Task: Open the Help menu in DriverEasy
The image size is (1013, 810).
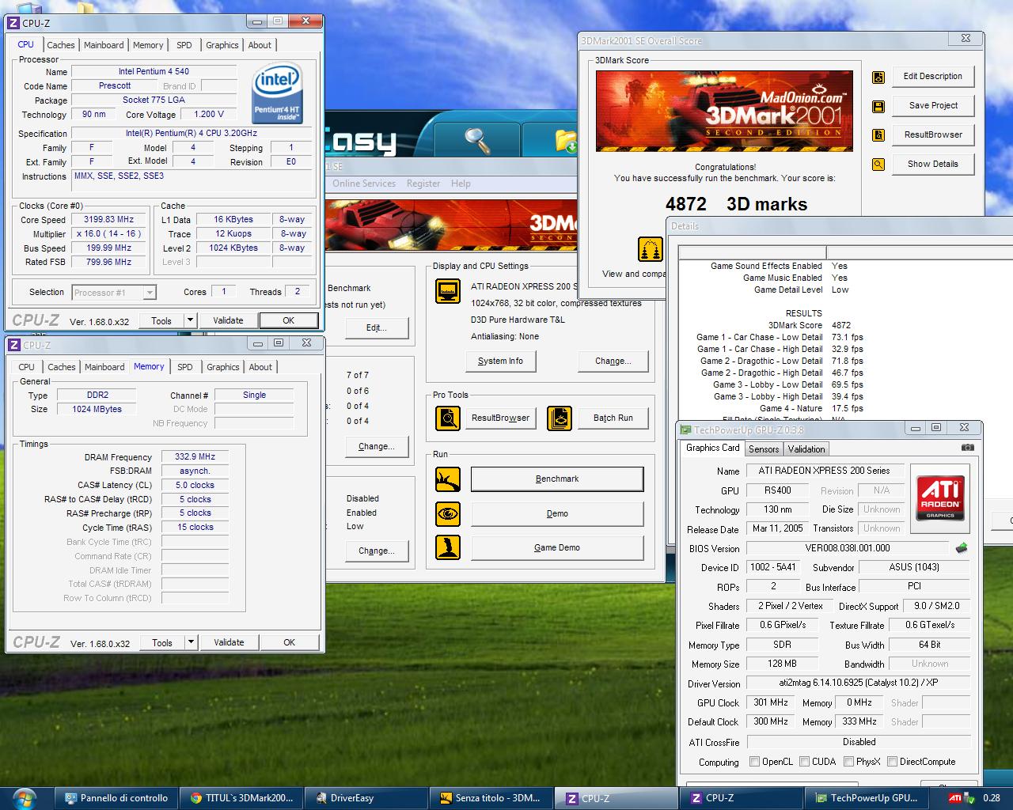Action: click(x=461, y=184)
